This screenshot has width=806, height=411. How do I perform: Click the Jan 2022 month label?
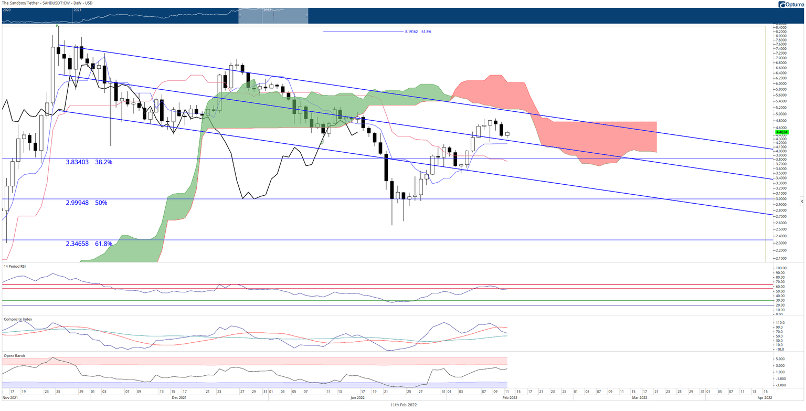pos(357,398)
